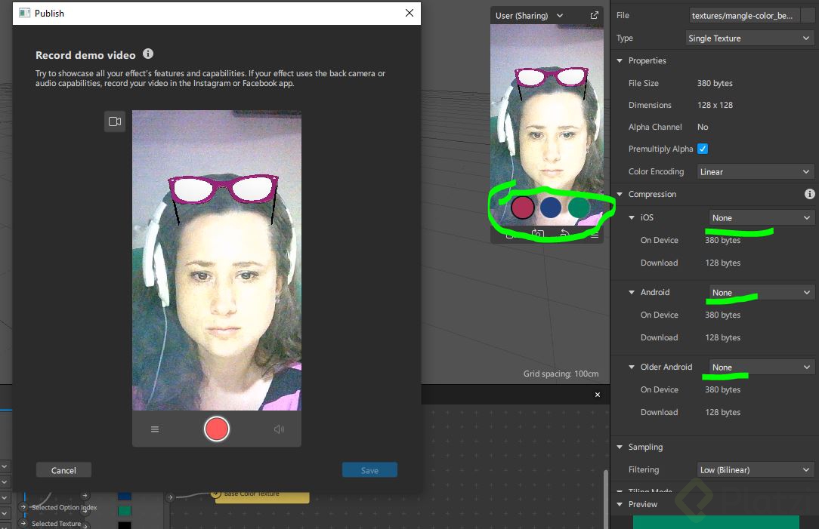
Task: Close the patch editor with its X
Action: [x=598, y=395]
